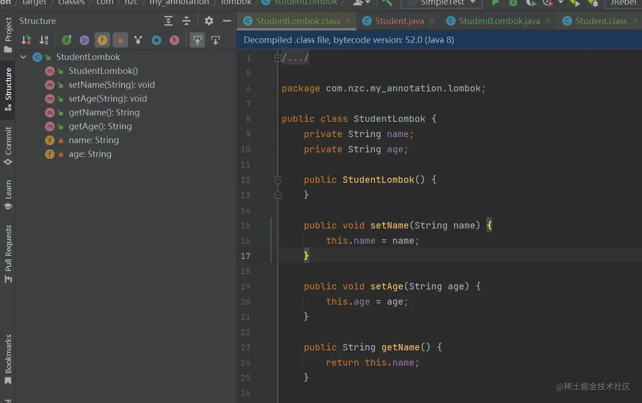Open the JRebel button in toolbar
Screen dimensions: 642x403
coord(623,3)
